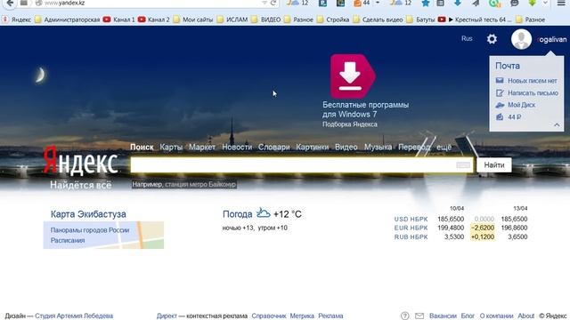The image size is (570, 320).
Task: Open the help question mark in footer
Action: [404, 316]
